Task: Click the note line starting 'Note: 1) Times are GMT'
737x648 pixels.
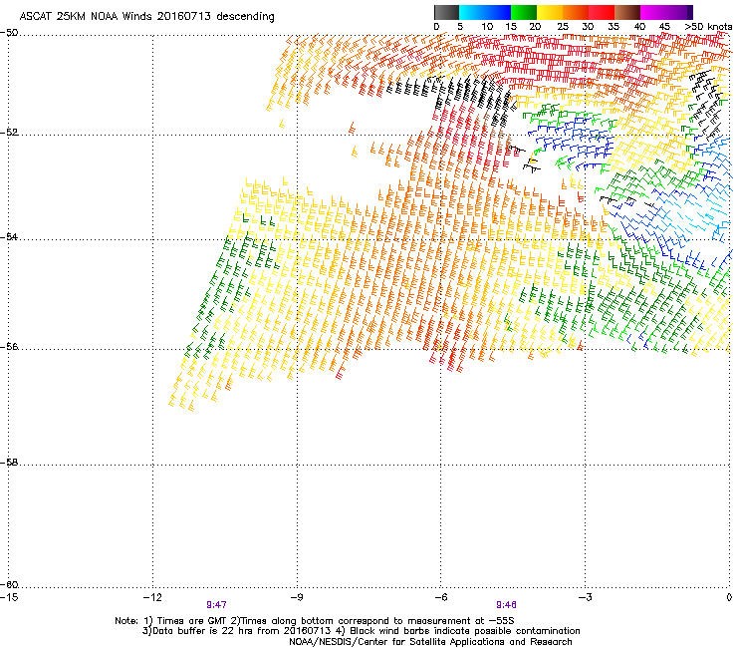Action: click(315, 621)
